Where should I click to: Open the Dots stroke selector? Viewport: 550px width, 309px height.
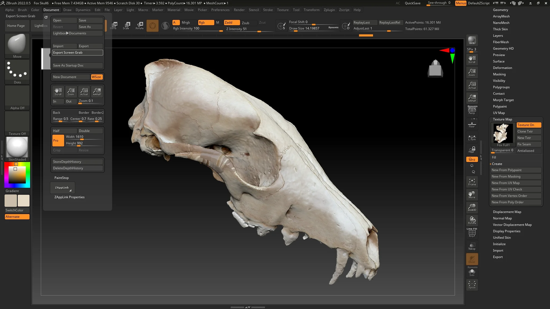point(17,72)
